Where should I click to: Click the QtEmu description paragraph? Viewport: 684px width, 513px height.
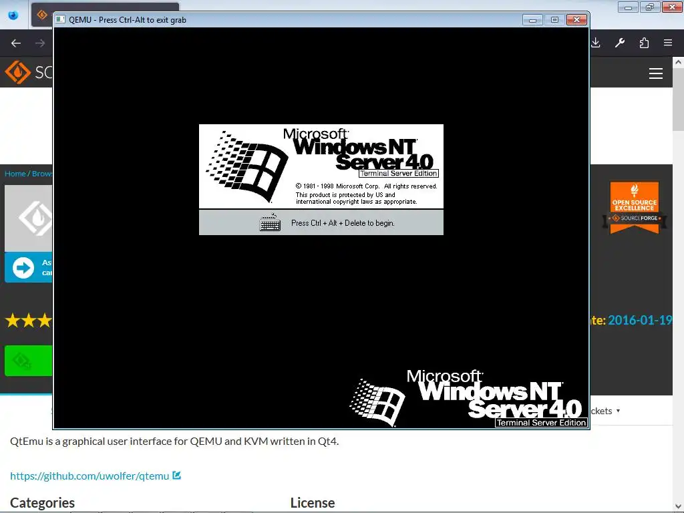click(x=174, y=441)
